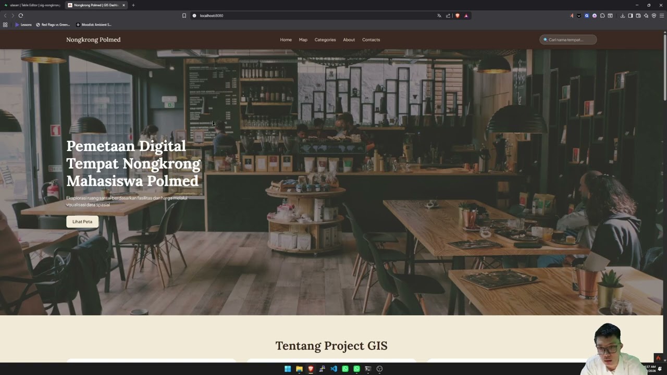Screen dimensions: 667x375
Task: Focus the Cari nama tempat search field
Action: pyautogui.click(x=568, y=40)
